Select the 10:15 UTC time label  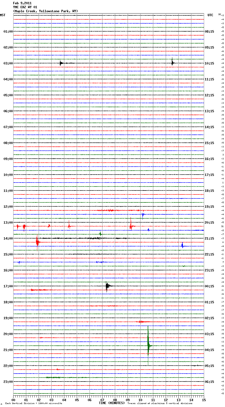209,63
